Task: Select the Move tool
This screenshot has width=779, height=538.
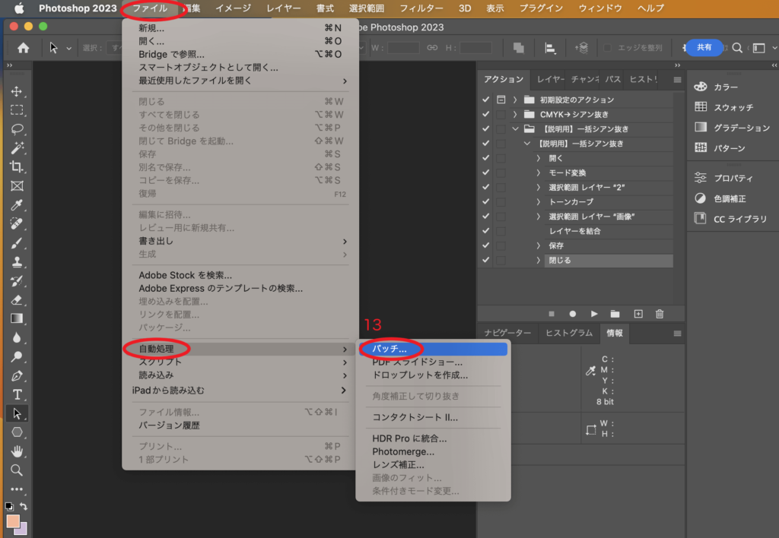Action: [17, 91]
